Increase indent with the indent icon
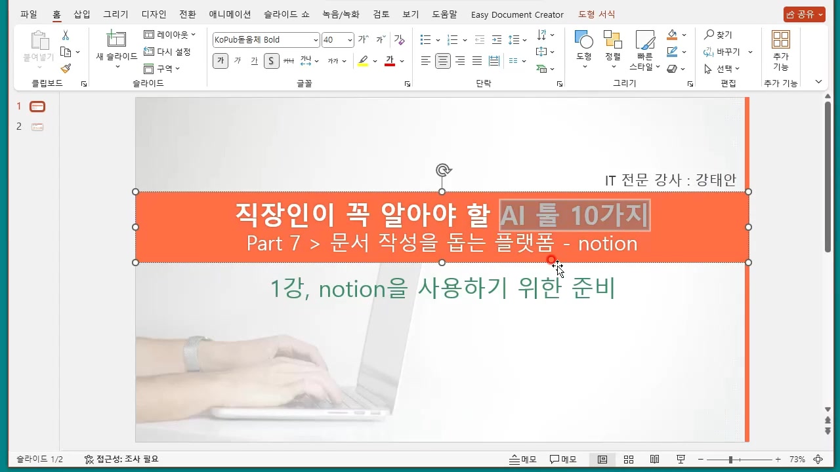The width and height of the screenshot is (840, 472). (497, 39)
